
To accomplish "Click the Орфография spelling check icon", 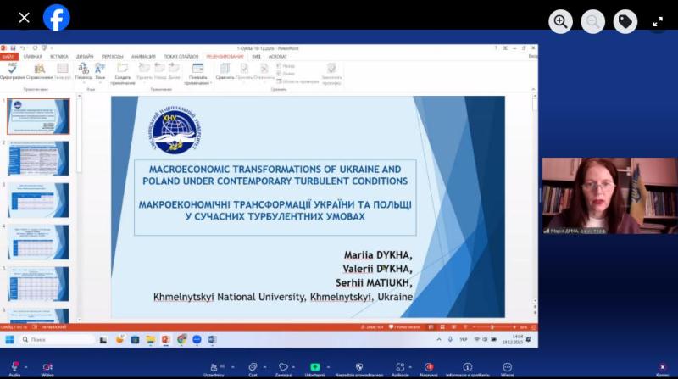I will [12, 69].
